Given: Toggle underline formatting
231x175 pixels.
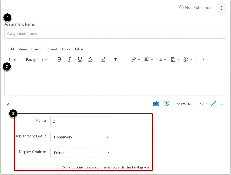Looking at the screenshot, I should [x=80, y=59].
